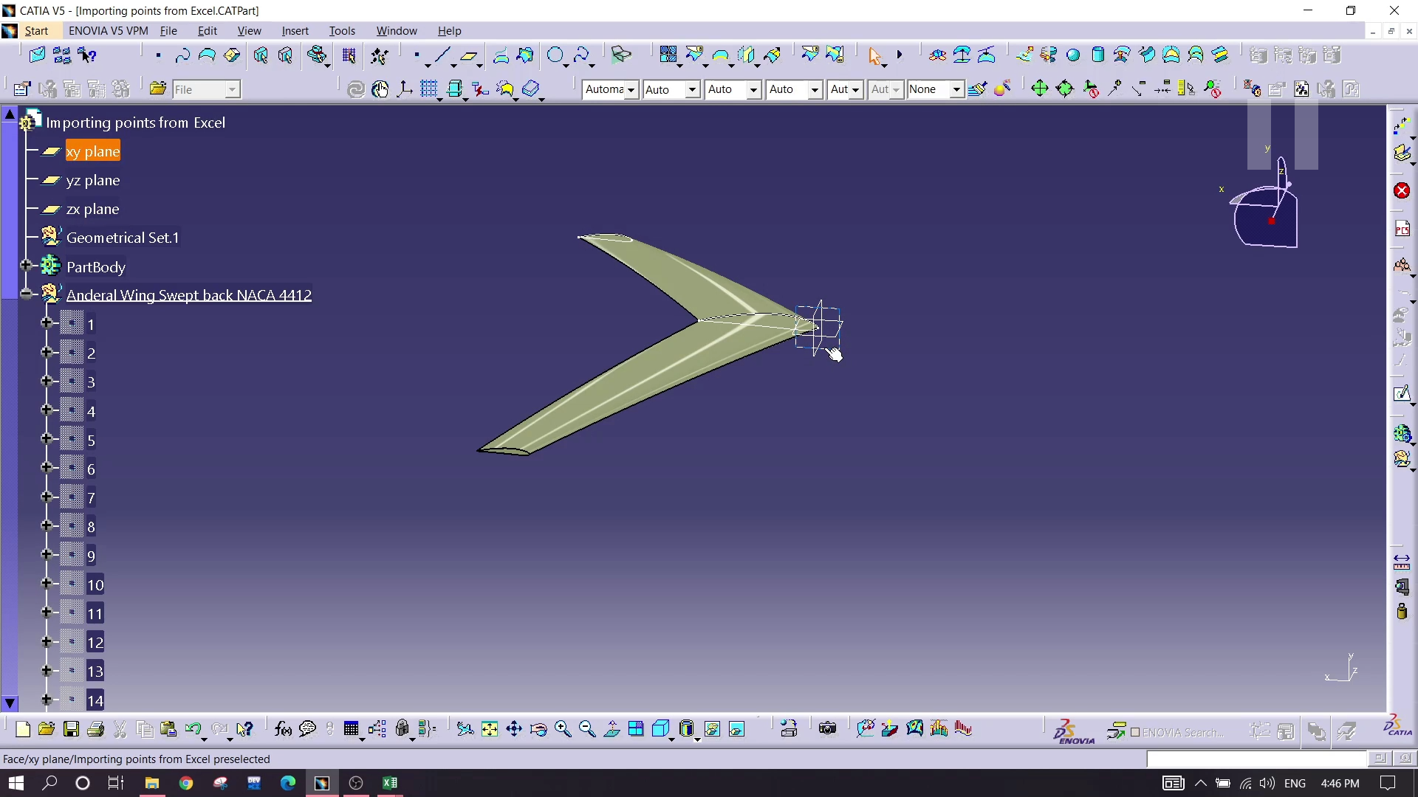Click the Formula f(x) icon
The image size is (1418, 797).
[283, 729]
